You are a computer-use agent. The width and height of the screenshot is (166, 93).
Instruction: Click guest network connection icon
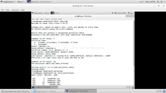point(115,13)
